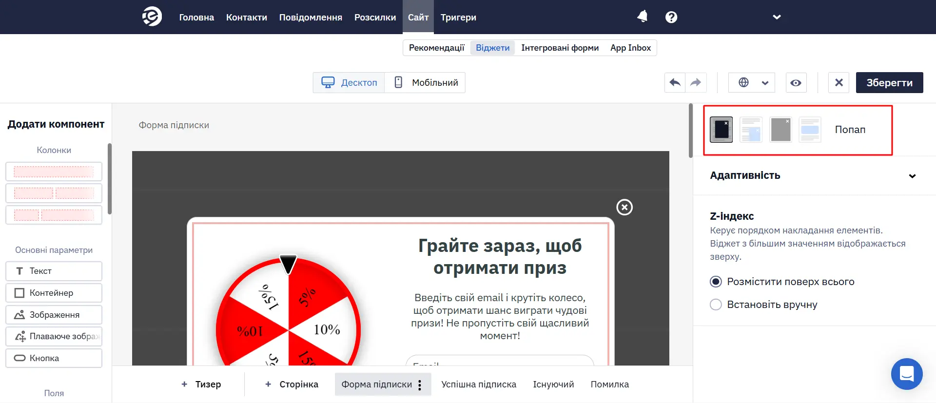Add a Текст component

(x=54, y=271)
